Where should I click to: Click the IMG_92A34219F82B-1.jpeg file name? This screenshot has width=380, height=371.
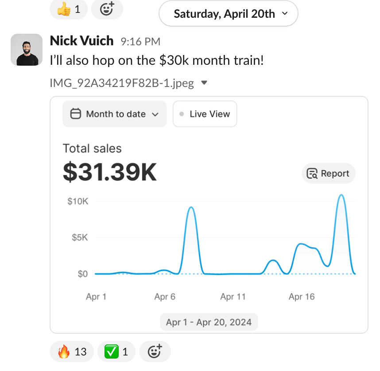(122, 83)
